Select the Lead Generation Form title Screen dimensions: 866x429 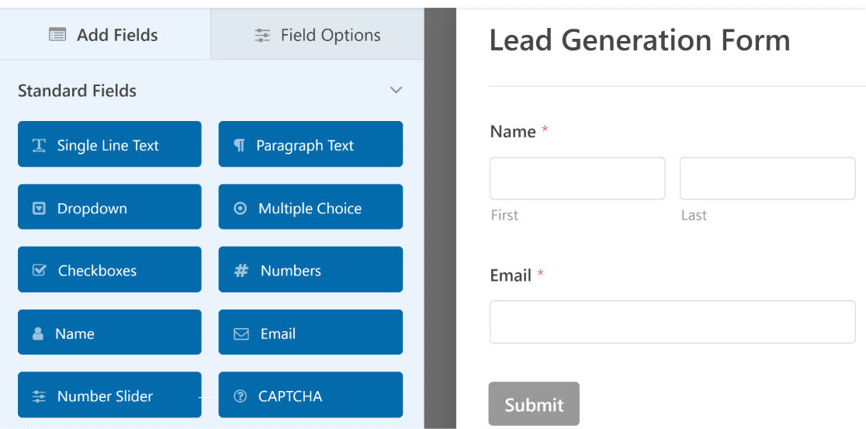639,41
